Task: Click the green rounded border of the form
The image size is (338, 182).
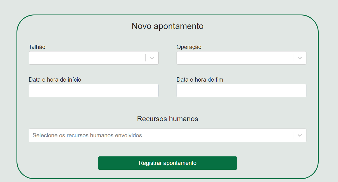Action: click(x=17, y=97)
